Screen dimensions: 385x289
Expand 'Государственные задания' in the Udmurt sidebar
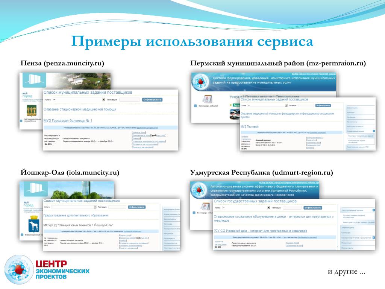click(373, 210)
